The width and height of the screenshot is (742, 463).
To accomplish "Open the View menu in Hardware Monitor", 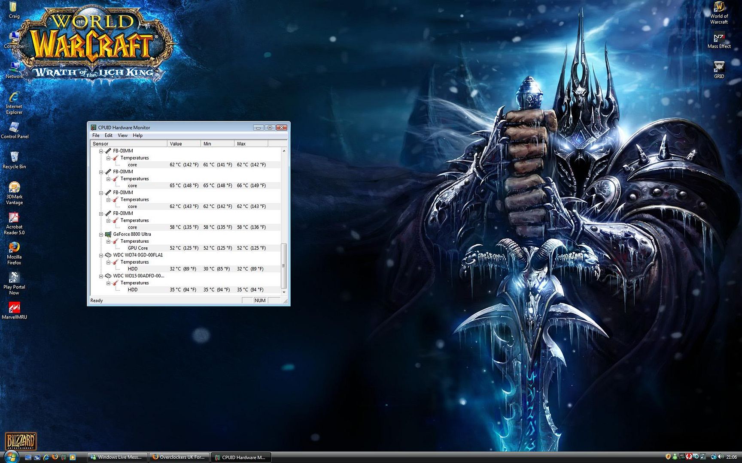I will (122, 135).
